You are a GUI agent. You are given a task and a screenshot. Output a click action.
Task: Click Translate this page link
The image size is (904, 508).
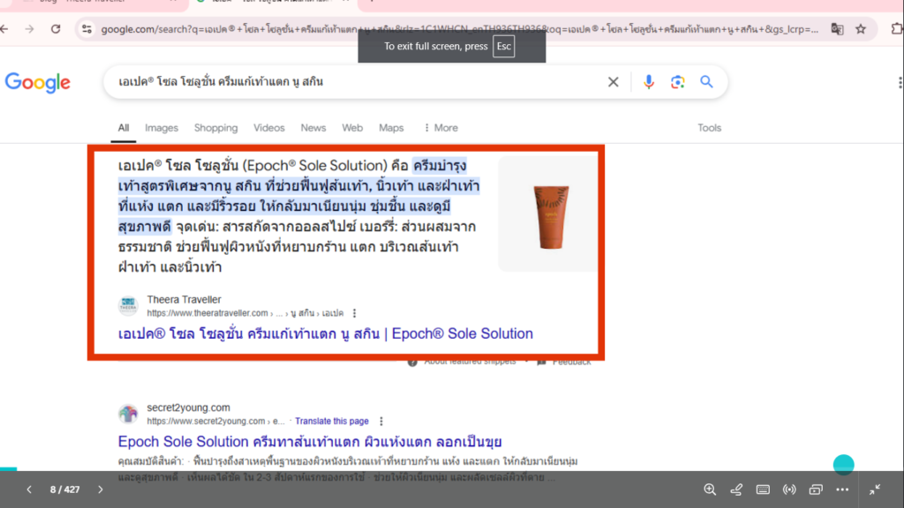tap(332, 422)
